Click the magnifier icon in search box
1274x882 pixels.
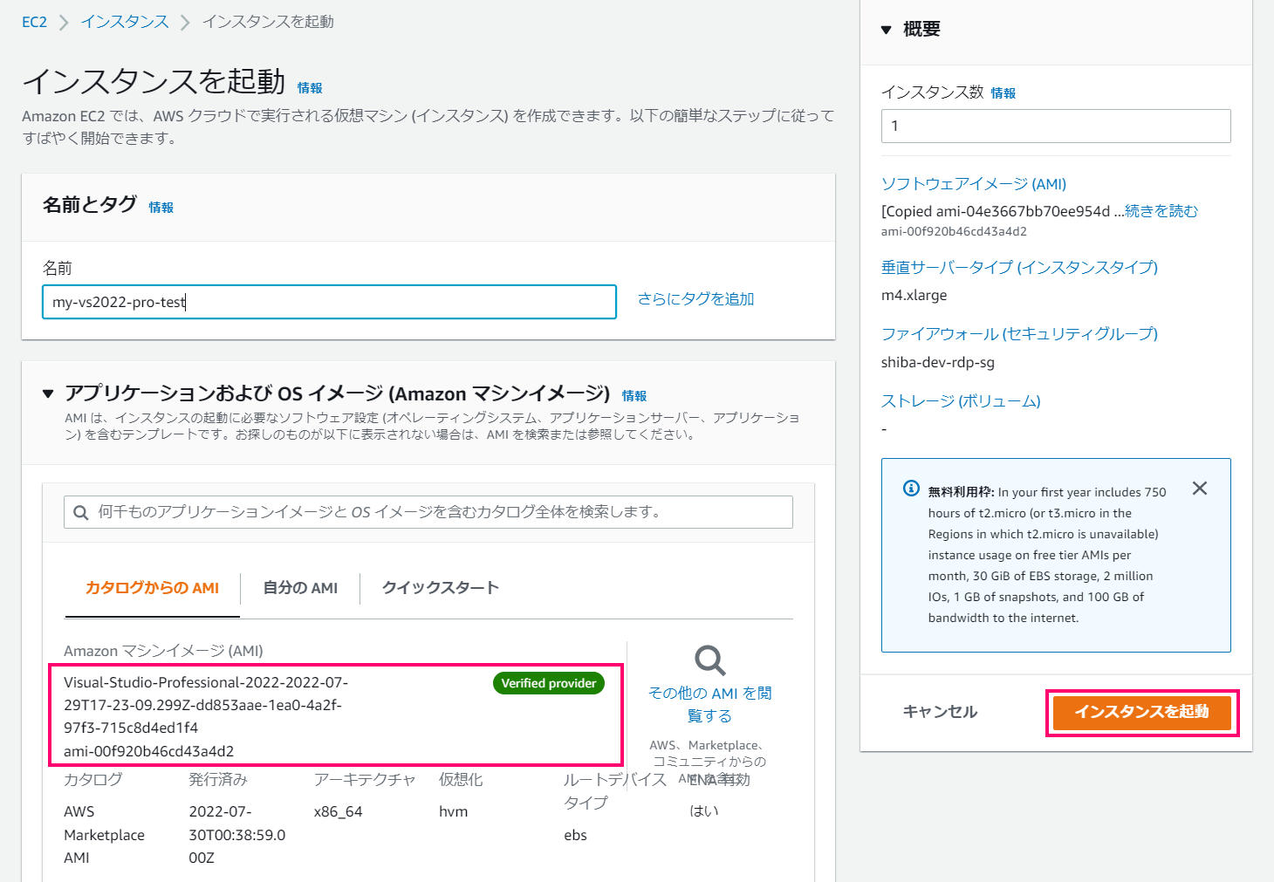[x=81, y=513]
